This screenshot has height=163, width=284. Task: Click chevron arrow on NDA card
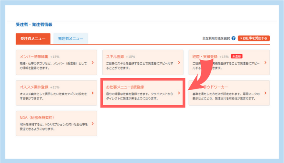pyautogui.click(x=93, y=123)
